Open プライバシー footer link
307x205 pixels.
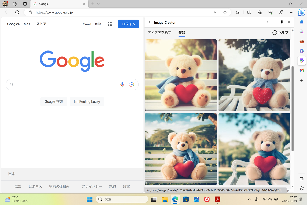tap(92, 186)
